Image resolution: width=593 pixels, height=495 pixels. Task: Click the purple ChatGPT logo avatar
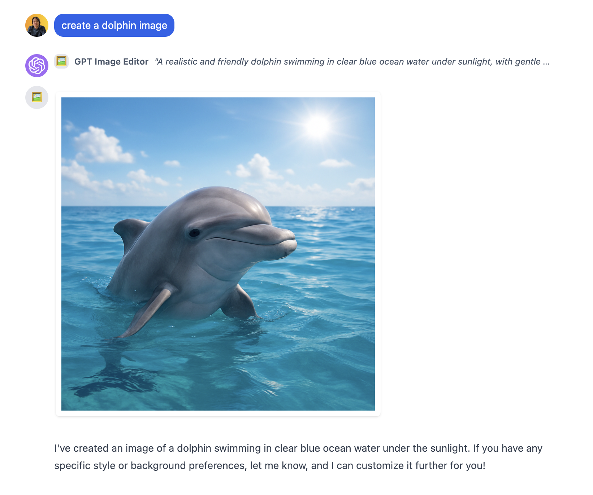[37, 66]
